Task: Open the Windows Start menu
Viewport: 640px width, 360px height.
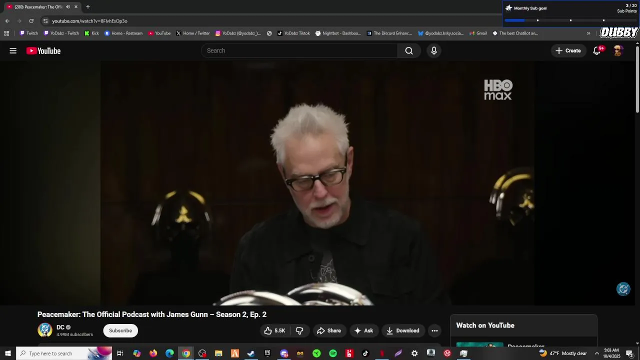Action: pos(8,353)
